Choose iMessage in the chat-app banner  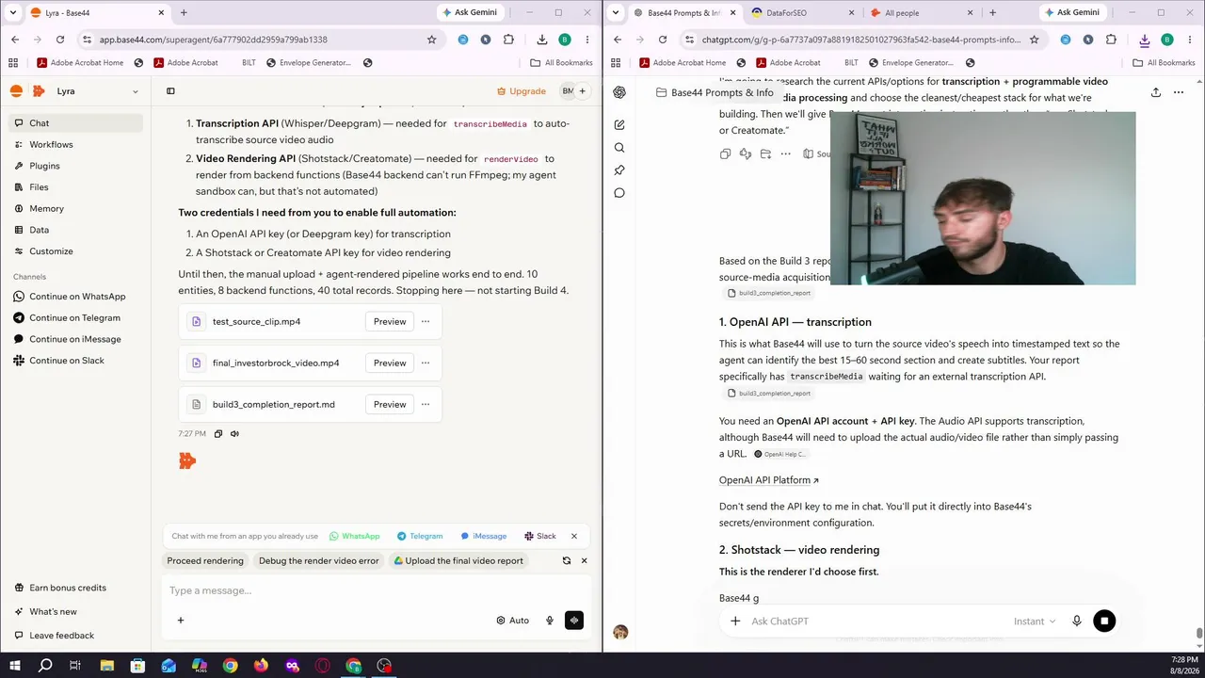coord(484,536)
